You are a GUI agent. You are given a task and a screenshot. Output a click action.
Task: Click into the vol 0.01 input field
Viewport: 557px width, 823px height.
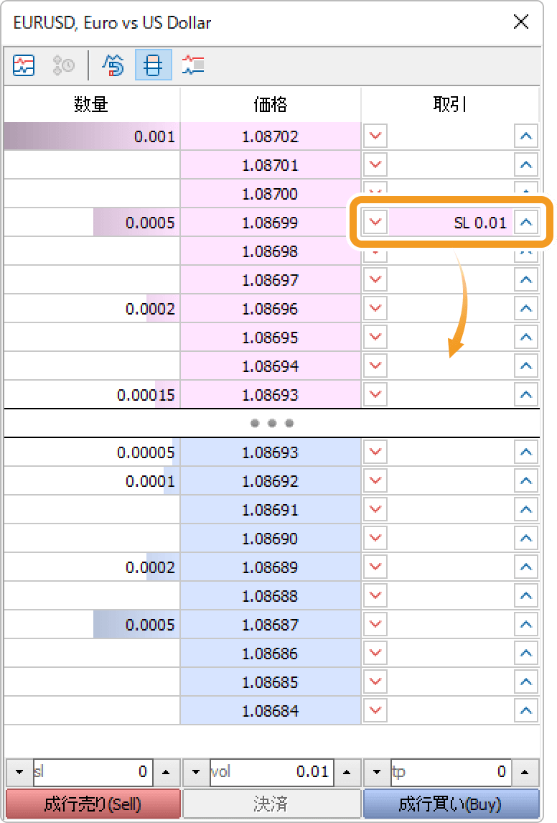click(272, 772)
